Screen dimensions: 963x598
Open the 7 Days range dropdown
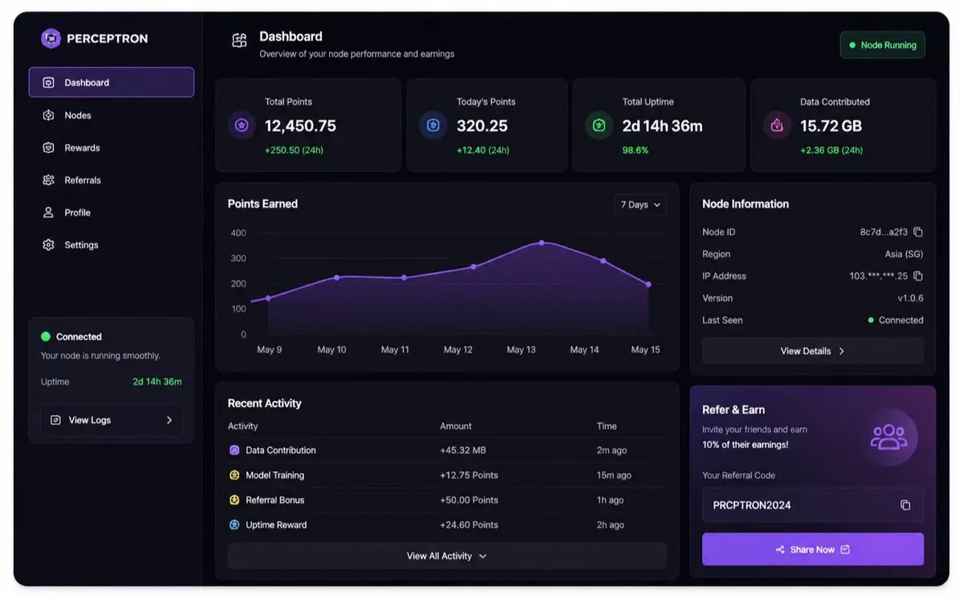[640, 205]
